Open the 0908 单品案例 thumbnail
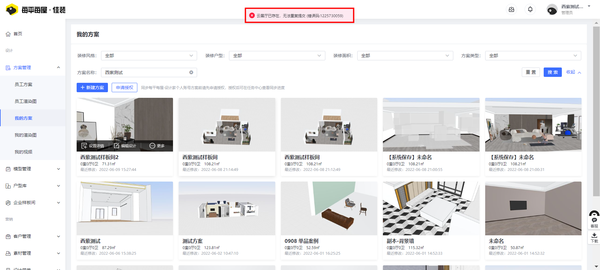The image size is (600, 270). 329,208
